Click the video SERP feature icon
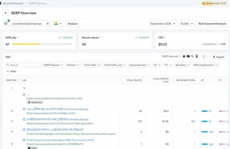Viewport: 230px width, 149px height. point(188,56)
